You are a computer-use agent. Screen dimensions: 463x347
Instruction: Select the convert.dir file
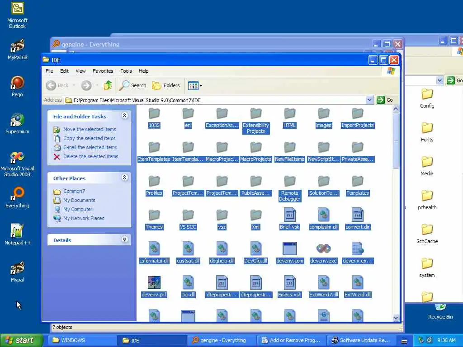[x=358, y=219]
